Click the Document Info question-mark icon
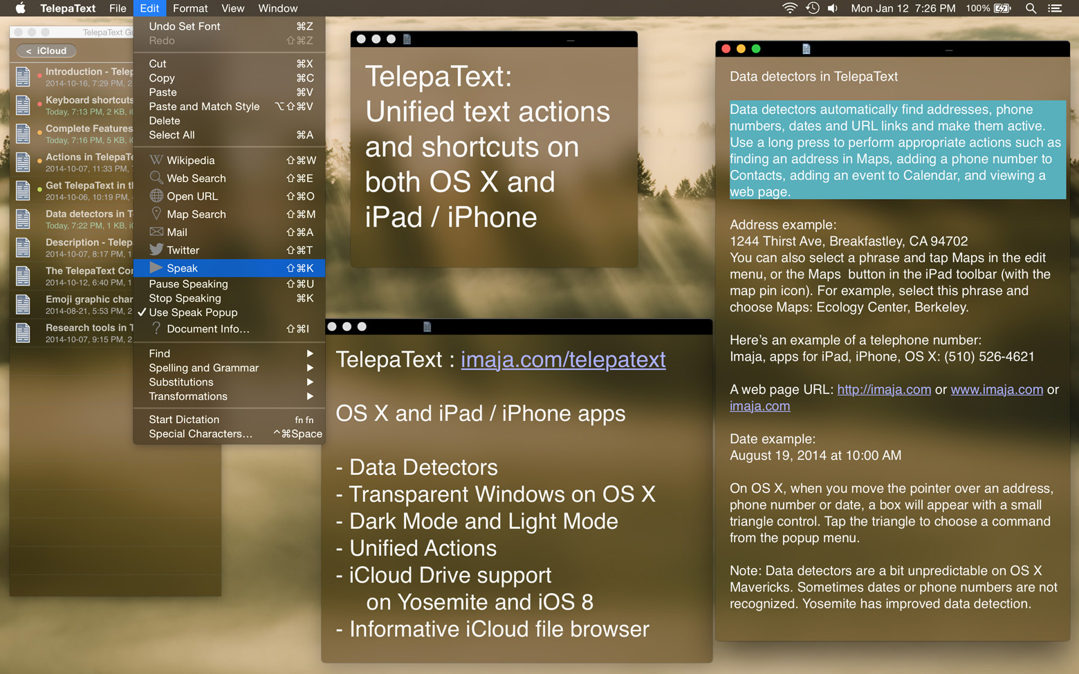The height and width of the screenshot is (674, 1079). (x=156, y=328)
